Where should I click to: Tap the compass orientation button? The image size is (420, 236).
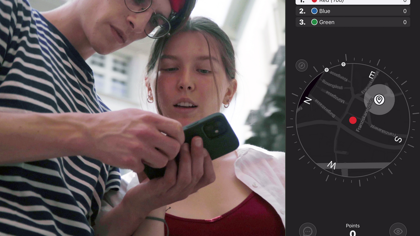302,66
